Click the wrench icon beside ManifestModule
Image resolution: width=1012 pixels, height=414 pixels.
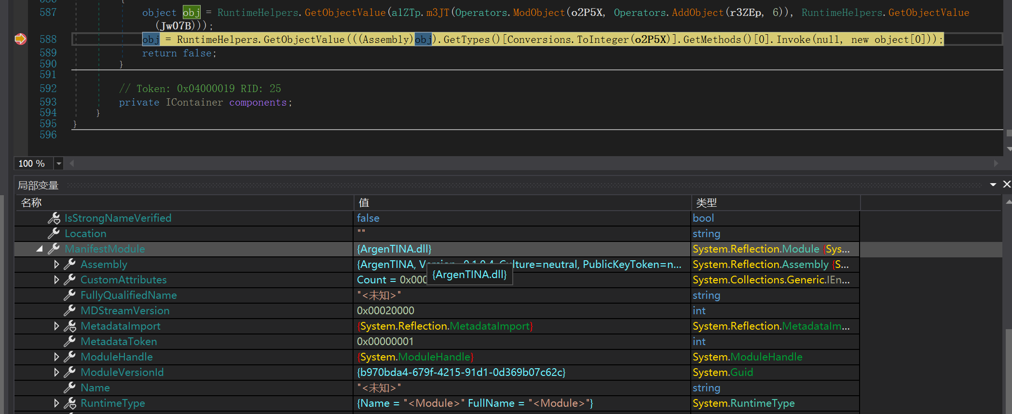point(54,249)
